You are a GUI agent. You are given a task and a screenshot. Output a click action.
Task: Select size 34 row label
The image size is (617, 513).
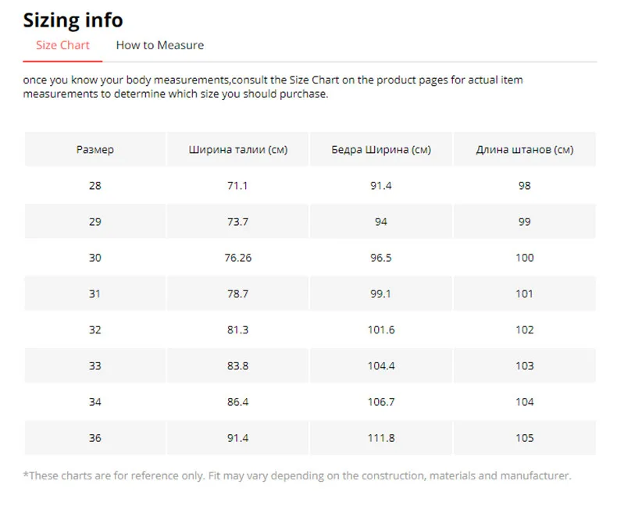pyautogui.click(x=95, y=401)
